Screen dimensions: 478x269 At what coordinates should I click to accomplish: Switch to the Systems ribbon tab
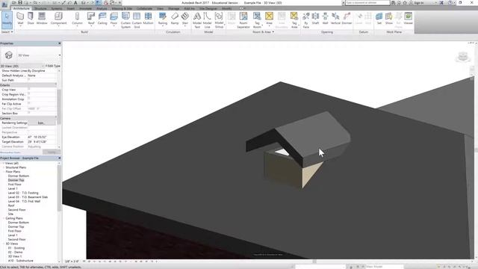[x=57, y=8]
